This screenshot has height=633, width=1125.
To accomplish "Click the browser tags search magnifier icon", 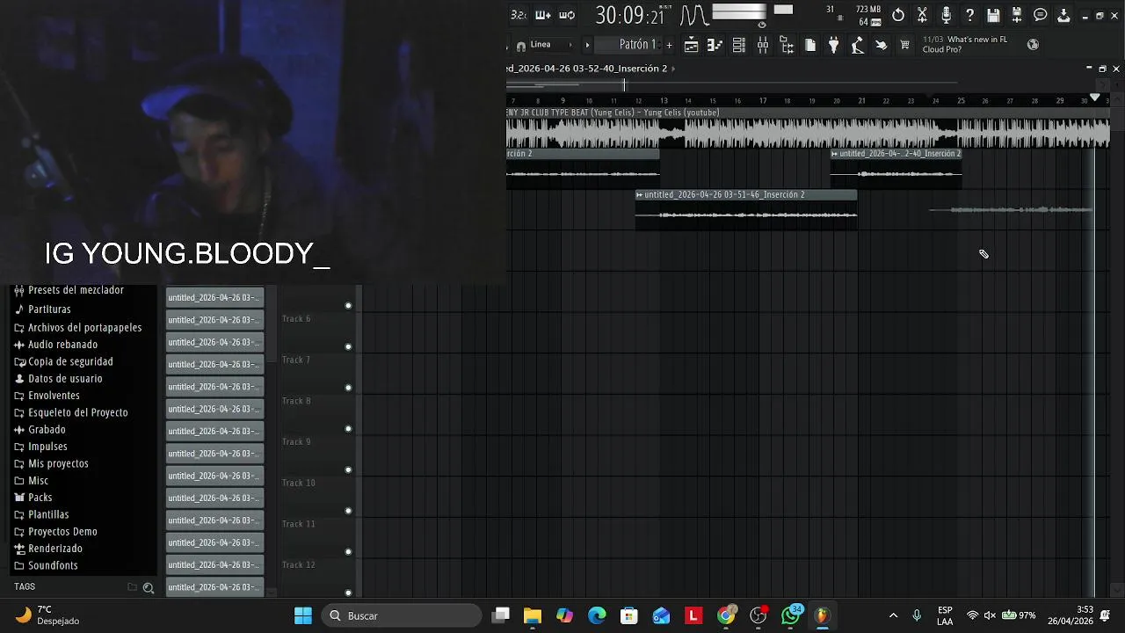I will (149, 587).
